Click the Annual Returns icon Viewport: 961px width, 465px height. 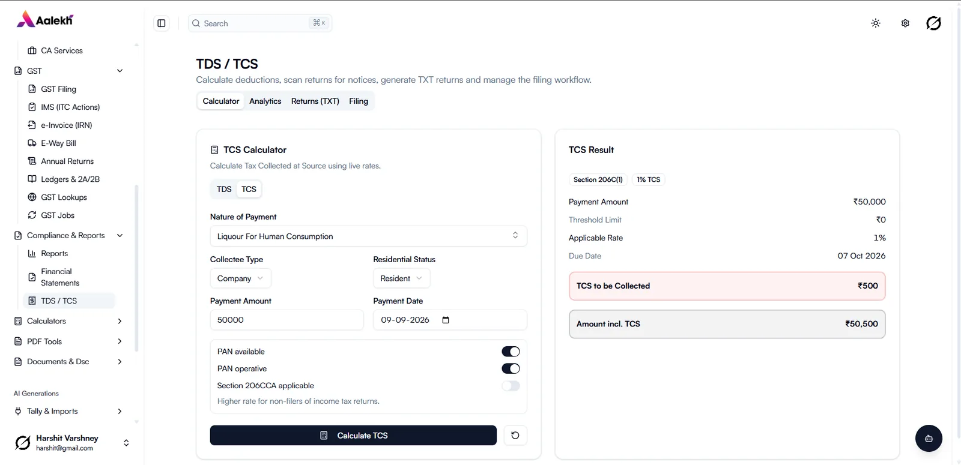pos(32,161)
